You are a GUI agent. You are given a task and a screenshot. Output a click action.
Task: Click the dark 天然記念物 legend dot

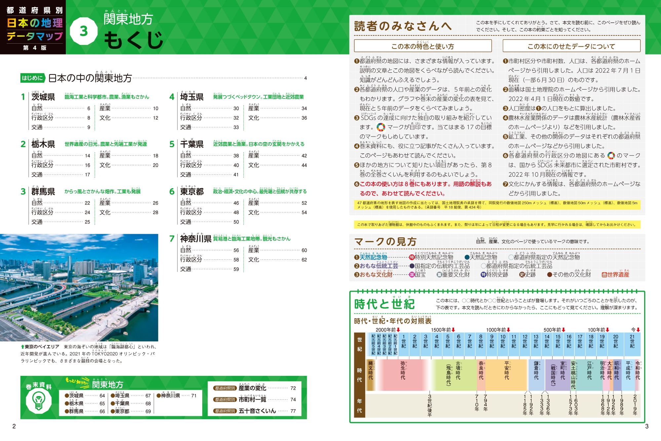tap(467, 257)
